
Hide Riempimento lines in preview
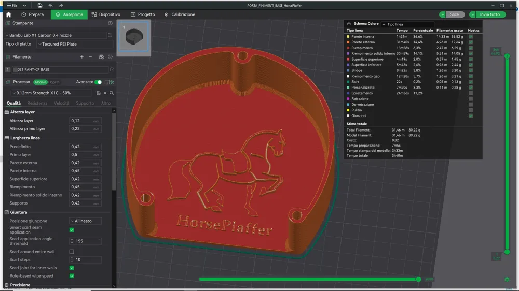[x=471, y=48]
